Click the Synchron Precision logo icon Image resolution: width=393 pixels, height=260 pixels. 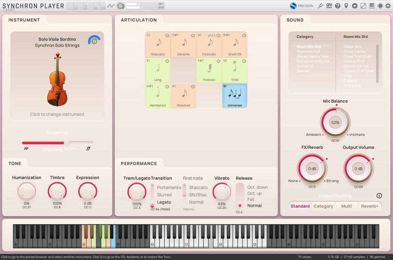point(293,6)
